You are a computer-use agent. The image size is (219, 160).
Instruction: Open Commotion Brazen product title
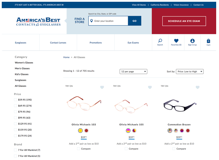179,125
